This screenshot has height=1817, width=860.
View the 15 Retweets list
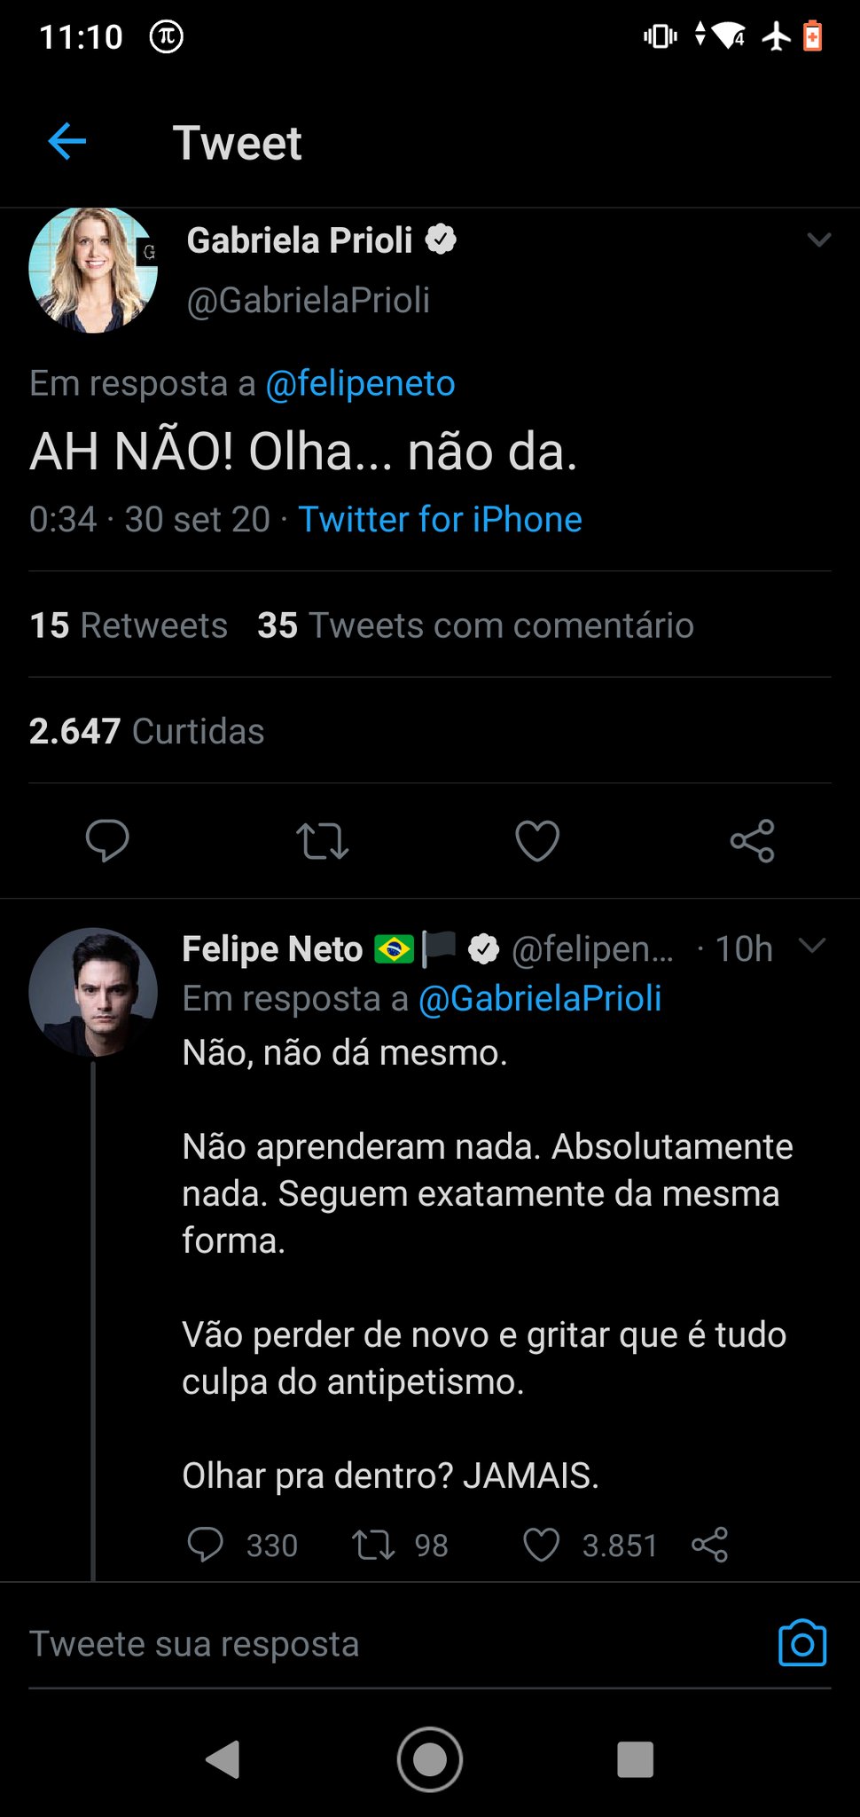coord(129,625)
